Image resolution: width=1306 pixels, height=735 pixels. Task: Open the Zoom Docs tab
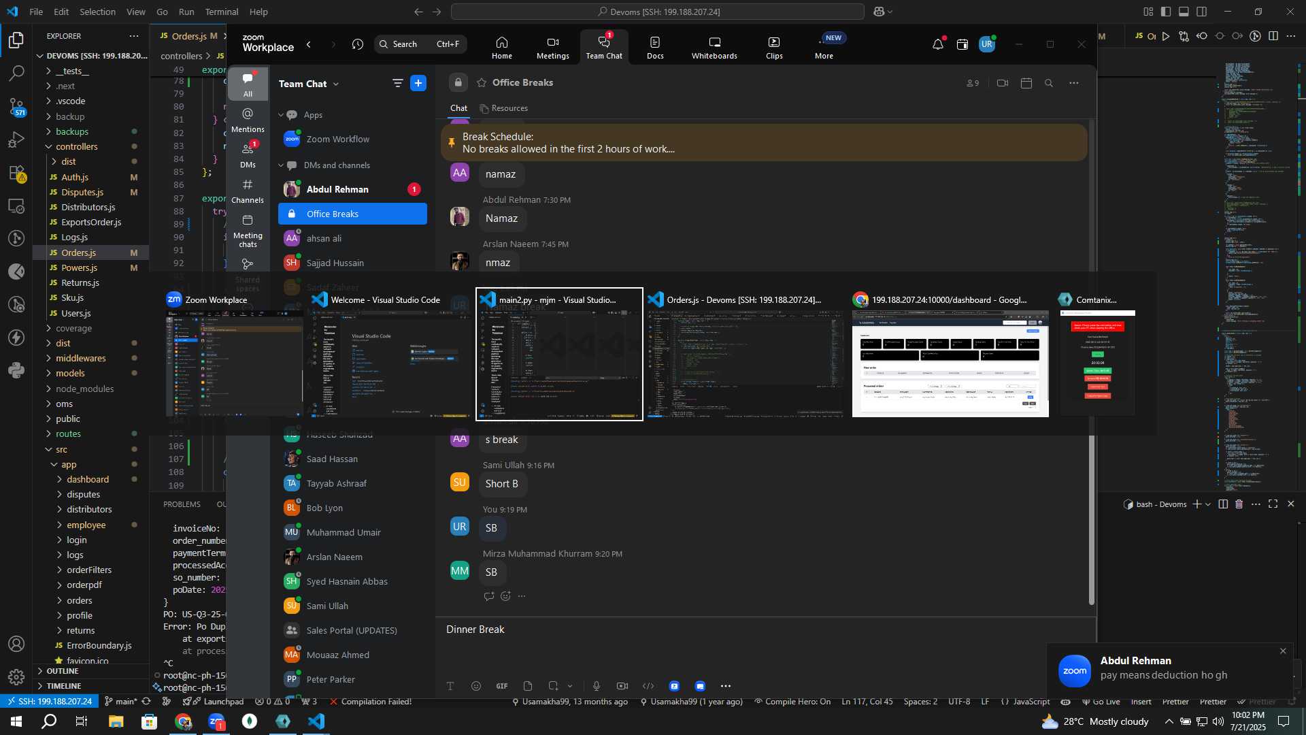point(655,47)
